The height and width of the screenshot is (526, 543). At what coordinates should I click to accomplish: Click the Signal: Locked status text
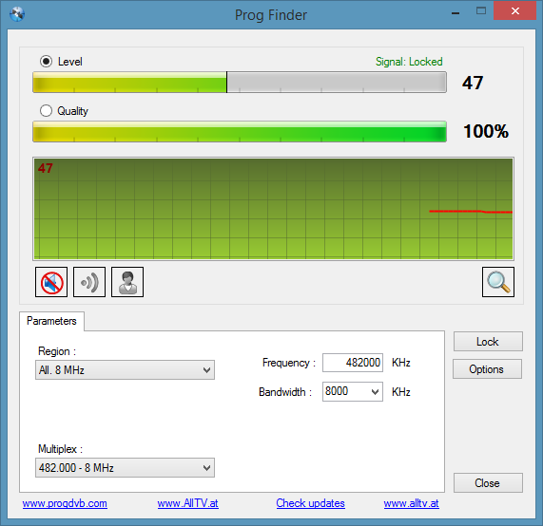[x=409, y=62]
